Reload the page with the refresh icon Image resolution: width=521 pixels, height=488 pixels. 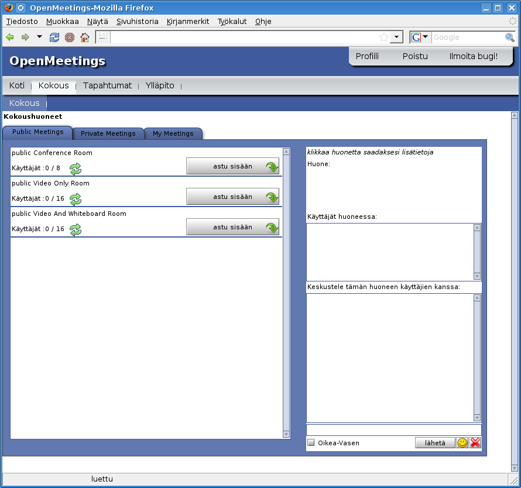tap(54, 37)
